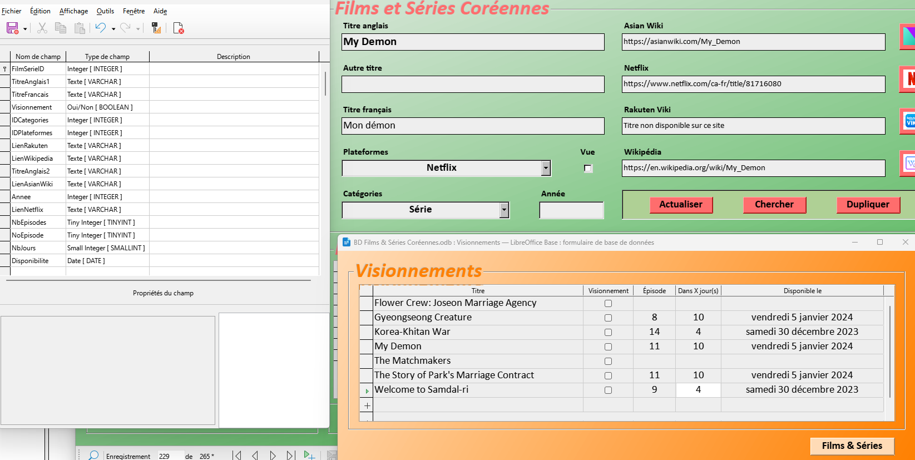The image size is (915, 460).
Task: Toggle the Vue checkbox
Action: (588, 168)
